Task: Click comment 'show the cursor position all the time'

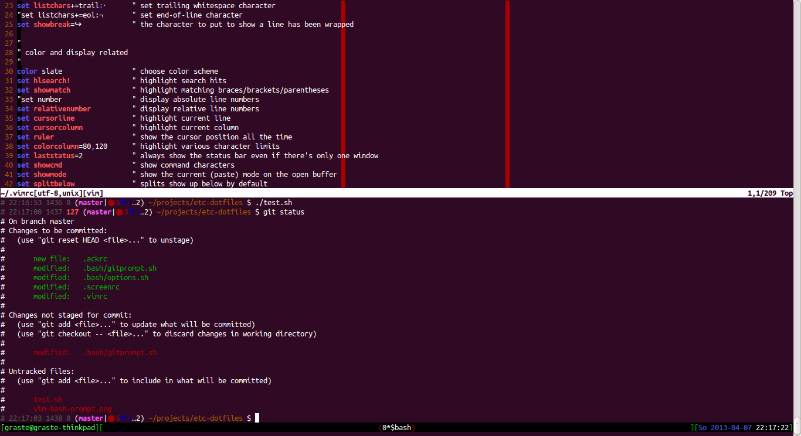Action: click(216, 137)
